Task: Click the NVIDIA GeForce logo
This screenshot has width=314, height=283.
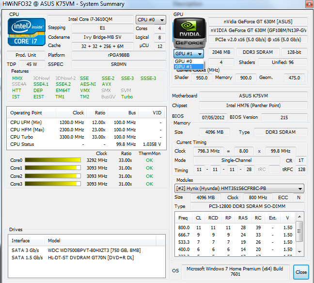Action: click(189, 32)
